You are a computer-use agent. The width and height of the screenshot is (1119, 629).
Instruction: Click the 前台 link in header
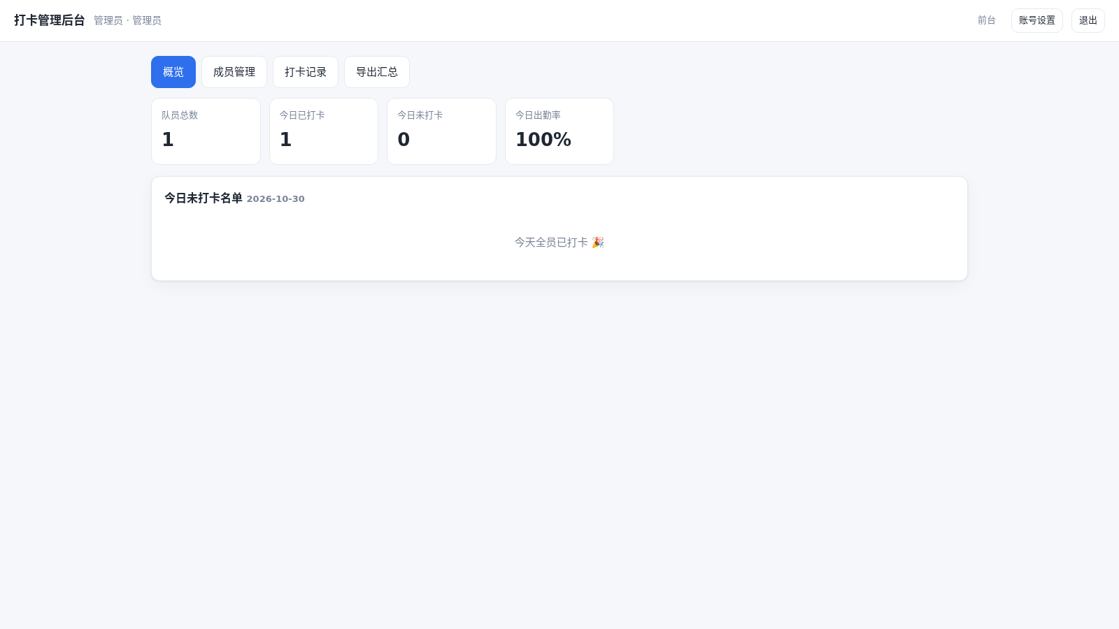pos(987,20)
